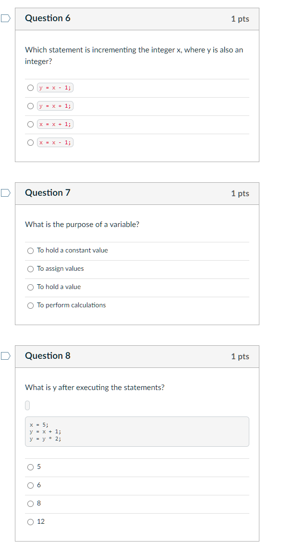Click the Question 7 header title
This screenshot has height=555, width=293.
48,192
